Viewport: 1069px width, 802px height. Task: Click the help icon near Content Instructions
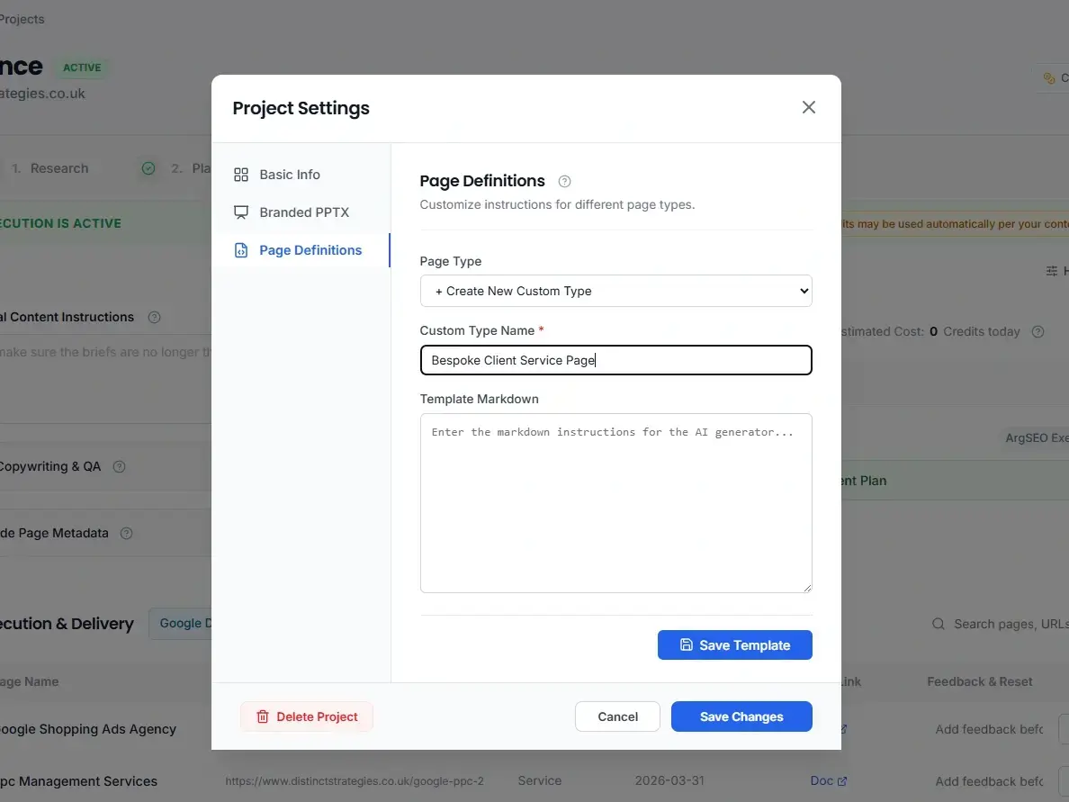154,317
